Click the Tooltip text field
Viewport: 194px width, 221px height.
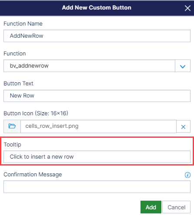coord(97,157)
